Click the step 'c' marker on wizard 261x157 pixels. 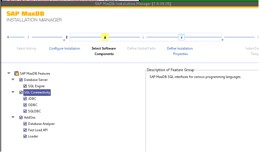click(x=182, y=37)
